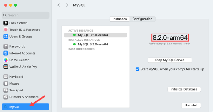Image resolution: width=213 pixels, height=112 pixels.
Task: Click green status dot under Installed Instances
Action: [x=74, y=44]
